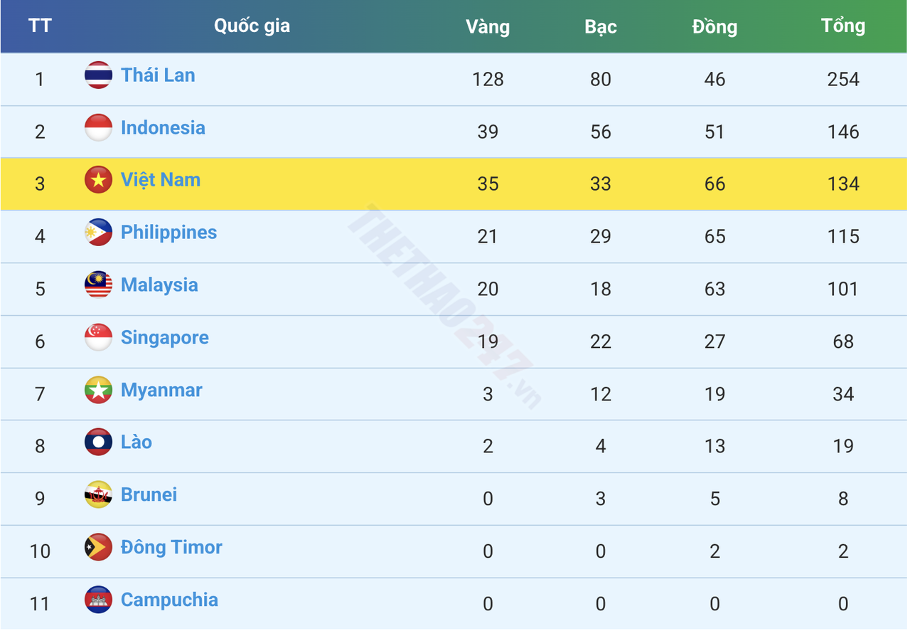This screenshot has width=910, height=631.
Task: Click the Malaysia flag icon
Action: 99,285
